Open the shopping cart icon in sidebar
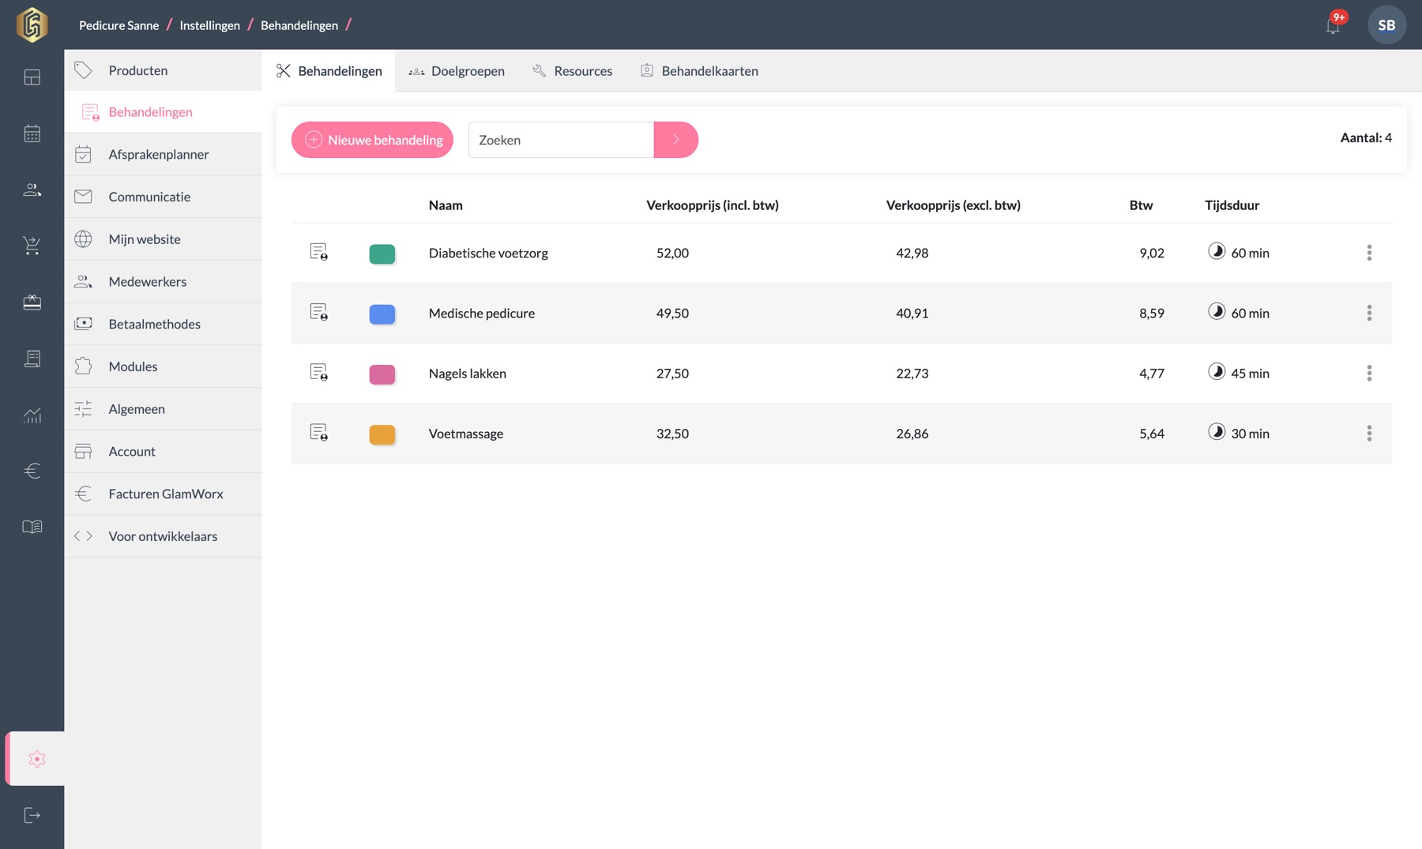 (x=32, y=246)
